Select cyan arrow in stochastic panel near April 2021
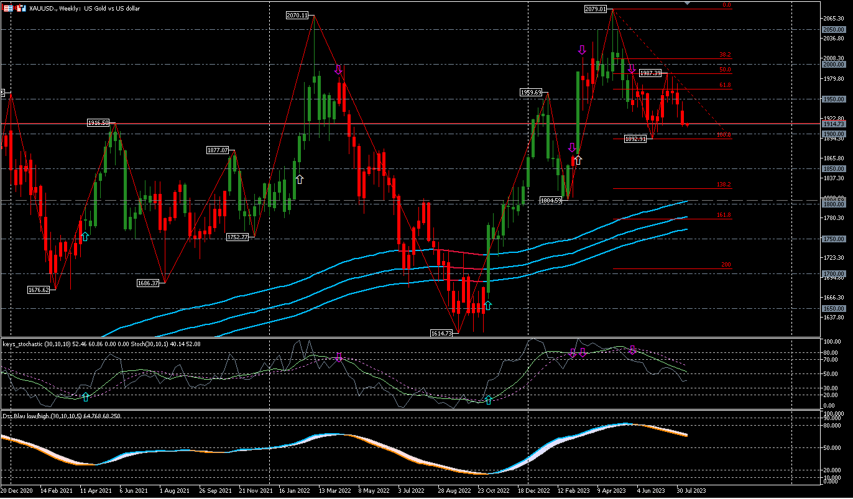The height and width of the screenshot is (499, 853). pos(85,396)
